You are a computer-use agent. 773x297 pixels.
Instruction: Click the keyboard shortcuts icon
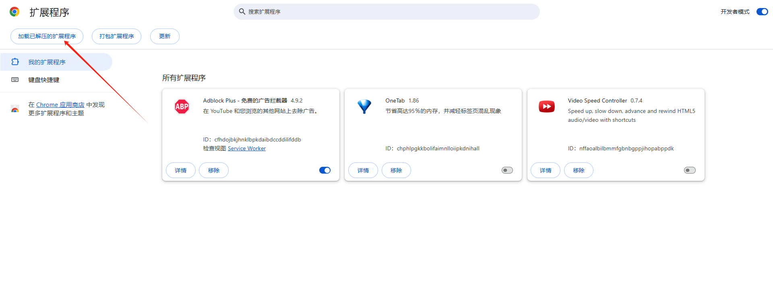[x=15, y=80]
